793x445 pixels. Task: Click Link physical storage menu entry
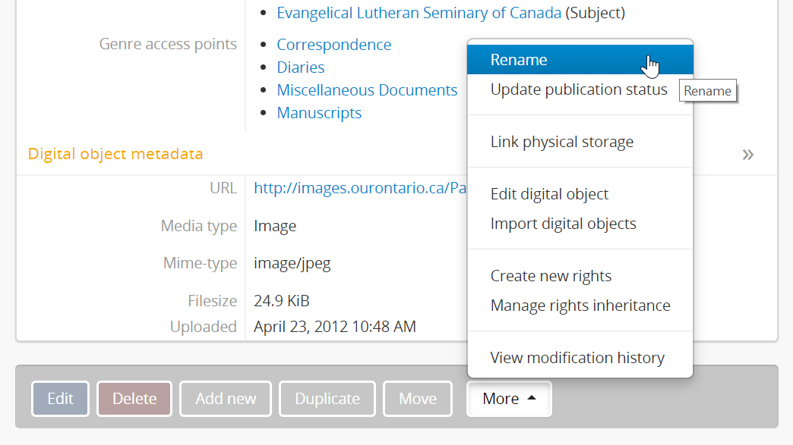pos(561,142)
